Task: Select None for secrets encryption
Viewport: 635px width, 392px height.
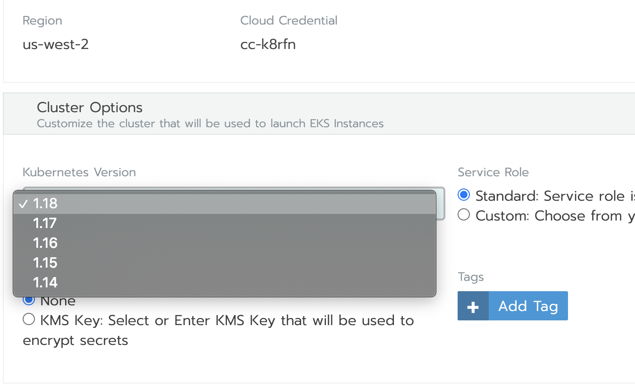Action: click(28, 300)
